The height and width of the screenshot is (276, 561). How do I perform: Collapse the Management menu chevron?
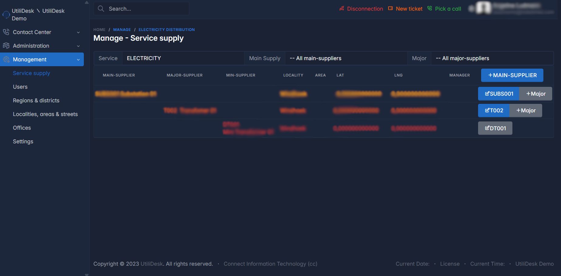[78, 60]
